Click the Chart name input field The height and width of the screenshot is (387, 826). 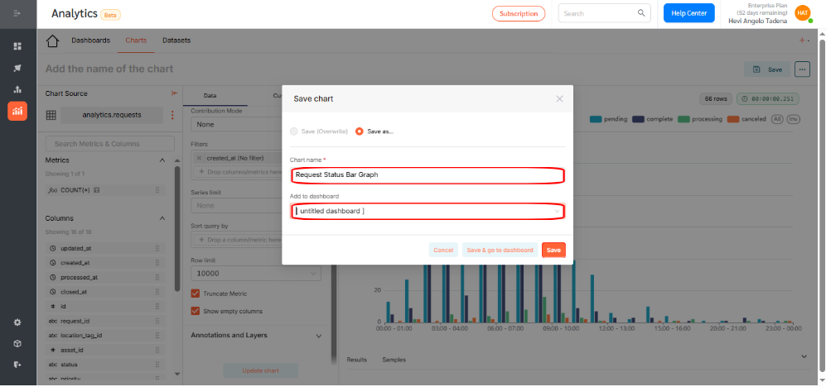[427, 175]
